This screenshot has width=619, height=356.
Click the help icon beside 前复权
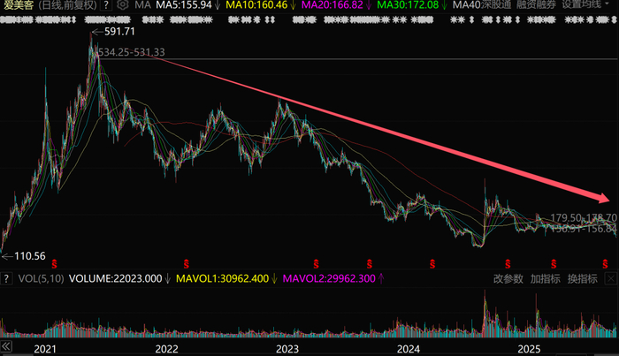(106, 4)
